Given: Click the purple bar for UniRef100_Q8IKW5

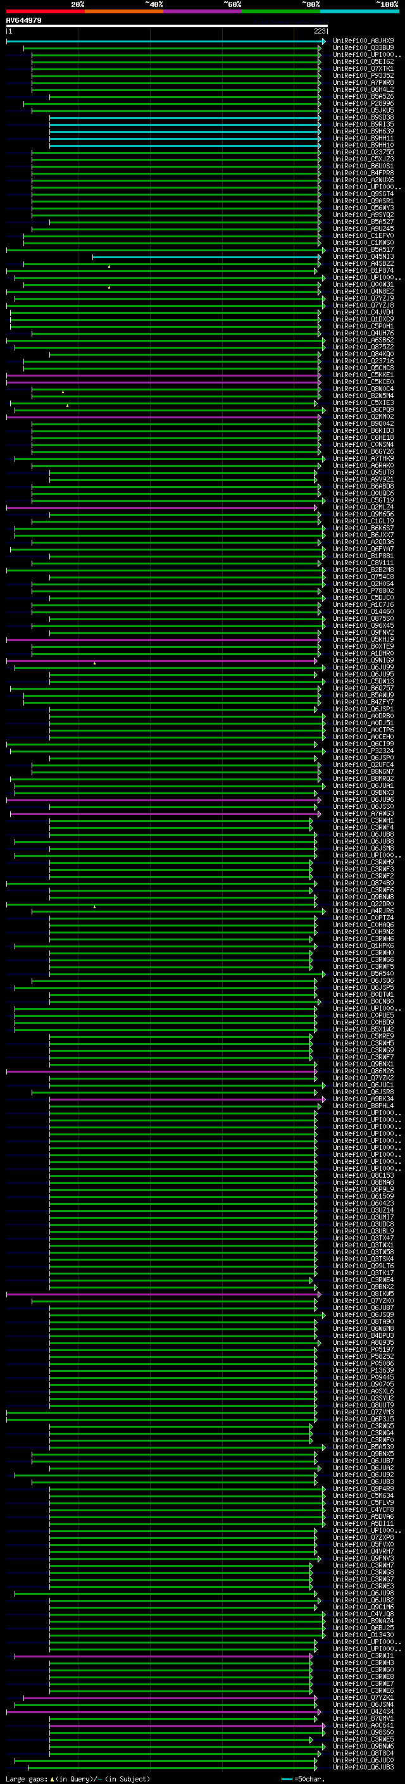Looking at the screenshot, I should point(163,1294).
